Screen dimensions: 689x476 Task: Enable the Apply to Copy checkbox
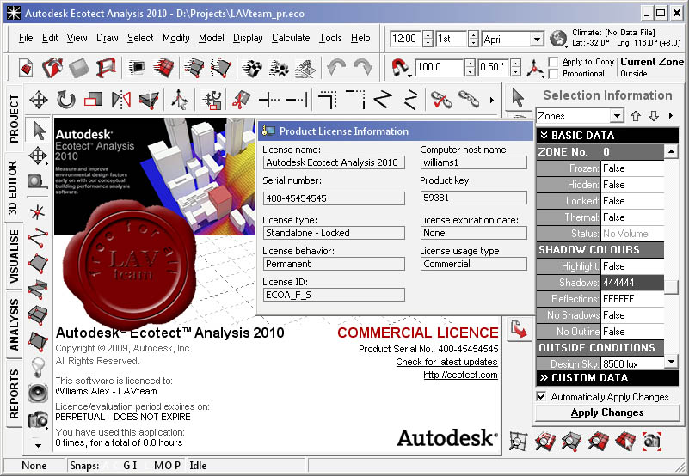coord(553,62)
